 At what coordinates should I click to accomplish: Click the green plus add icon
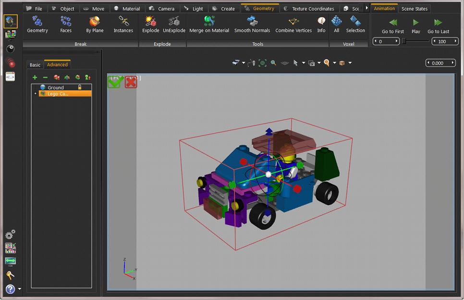(x=35, y=77)
